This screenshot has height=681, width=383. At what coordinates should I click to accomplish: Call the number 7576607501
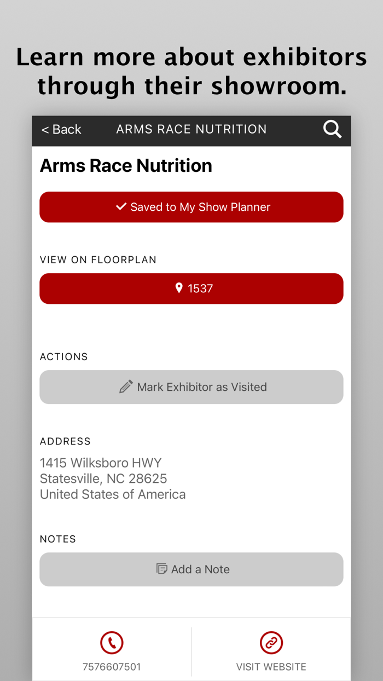pyautogui.click(x=112, y=651)
